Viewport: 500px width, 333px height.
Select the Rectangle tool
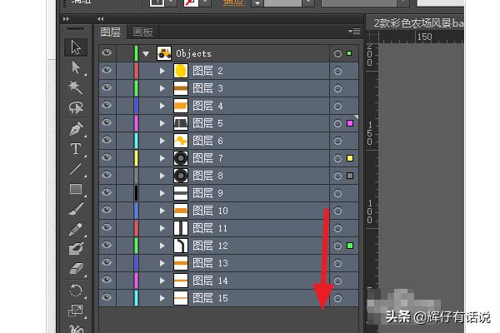click(76, 190)
